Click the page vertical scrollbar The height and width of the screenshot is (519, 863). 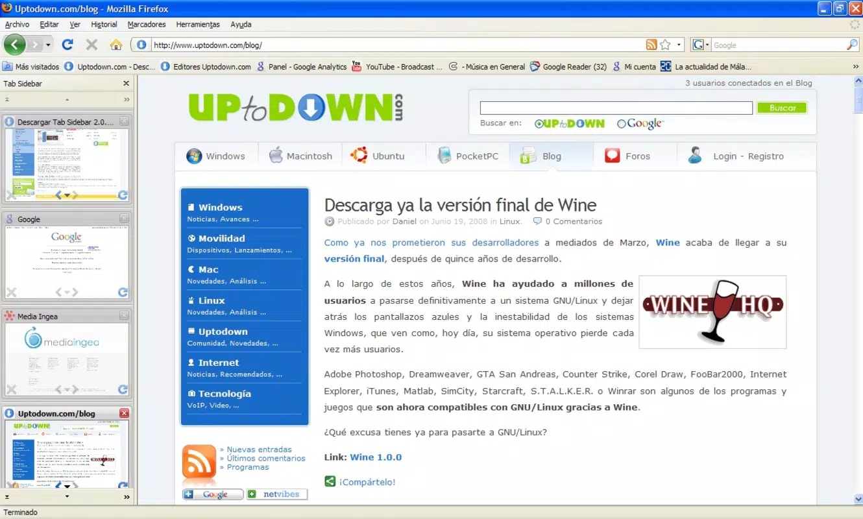858,289
